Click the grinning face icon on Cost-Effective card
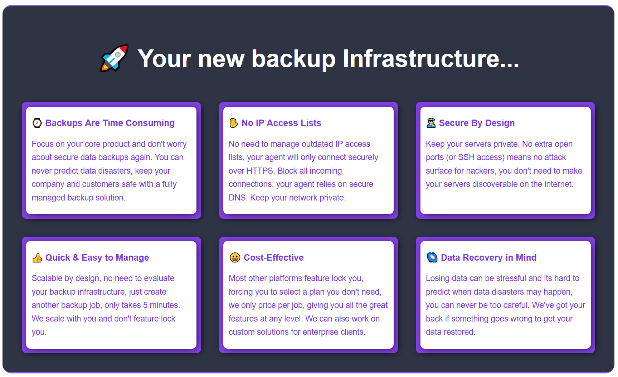618x377 pixels. tap(235, 258)
